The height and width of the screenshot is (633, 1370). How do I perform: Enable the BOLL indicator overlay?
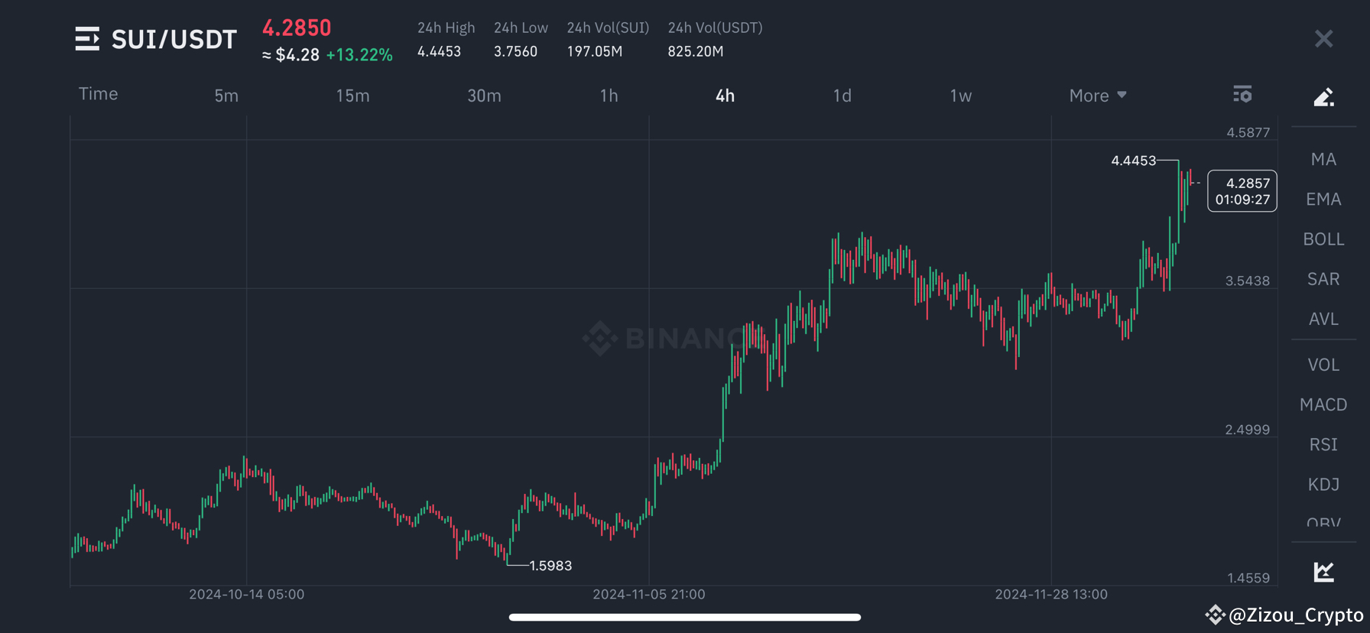coord(1323,239)
